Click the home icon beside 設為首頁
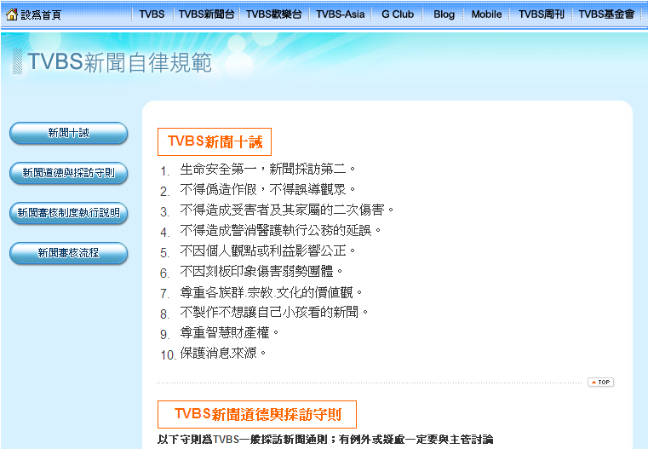This screenshot has width=648, height=449. tap(12, 14)
